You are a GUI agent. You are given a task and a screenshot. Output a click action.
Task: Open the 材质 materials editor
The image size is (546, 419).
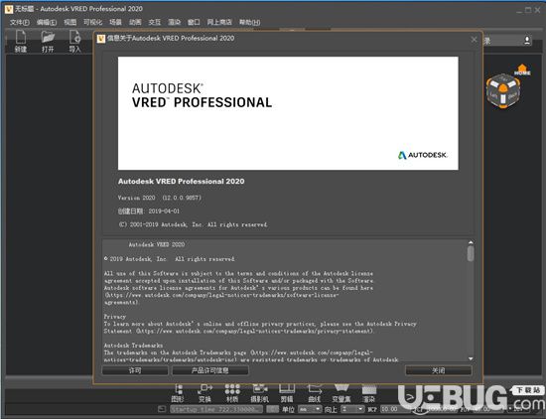232,393
